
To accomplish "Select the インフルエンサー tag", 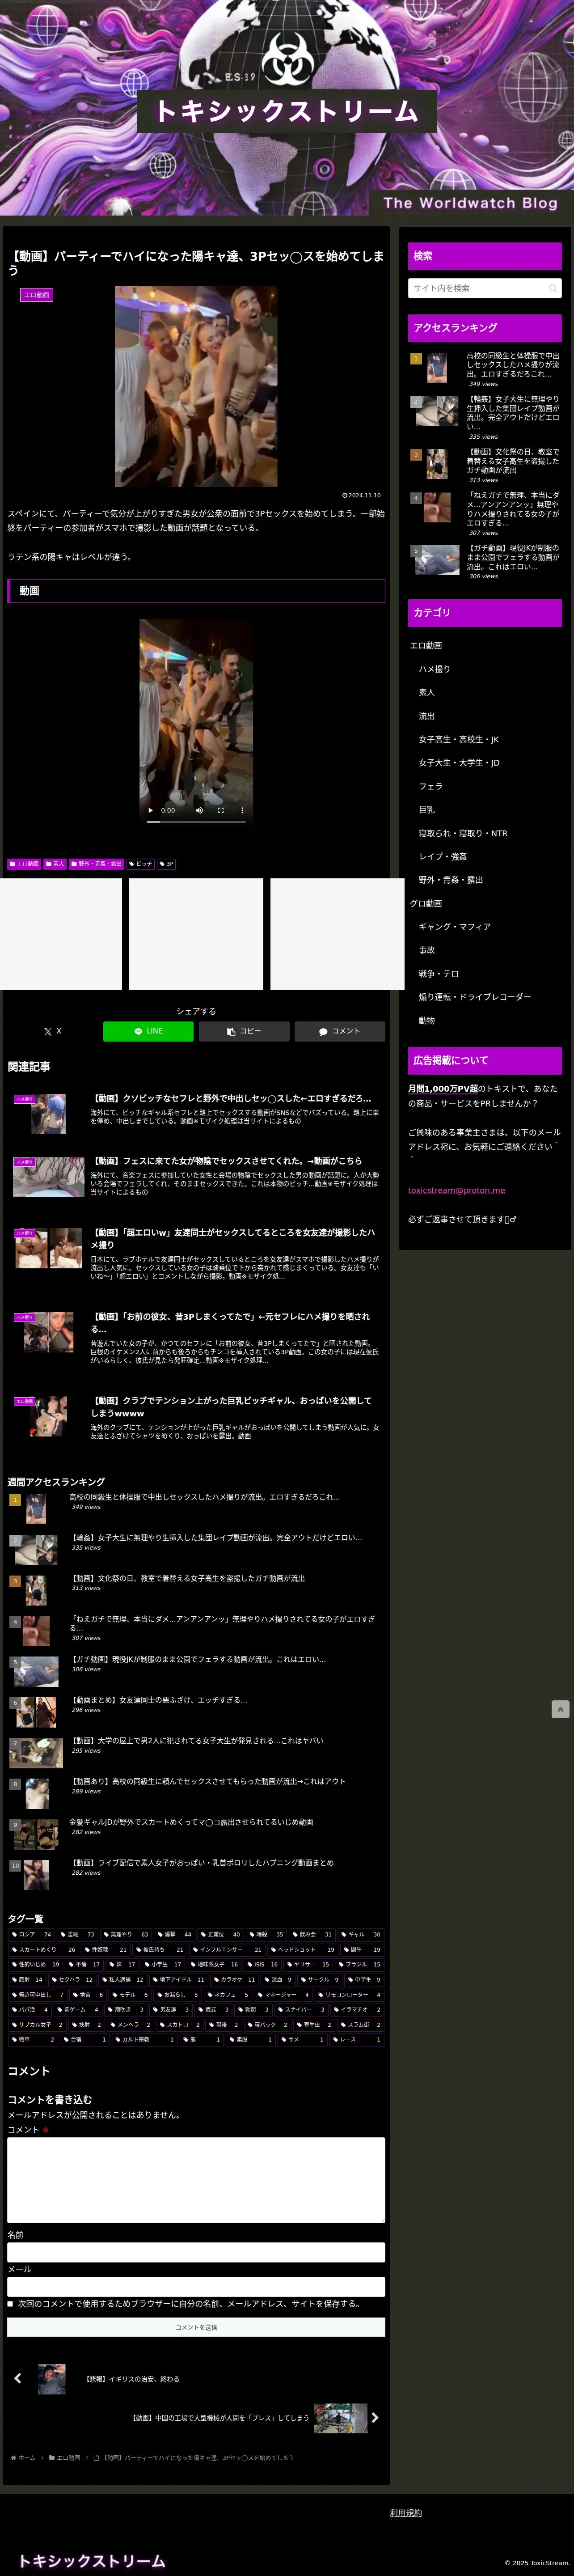I will click(x=227, y=1949).
